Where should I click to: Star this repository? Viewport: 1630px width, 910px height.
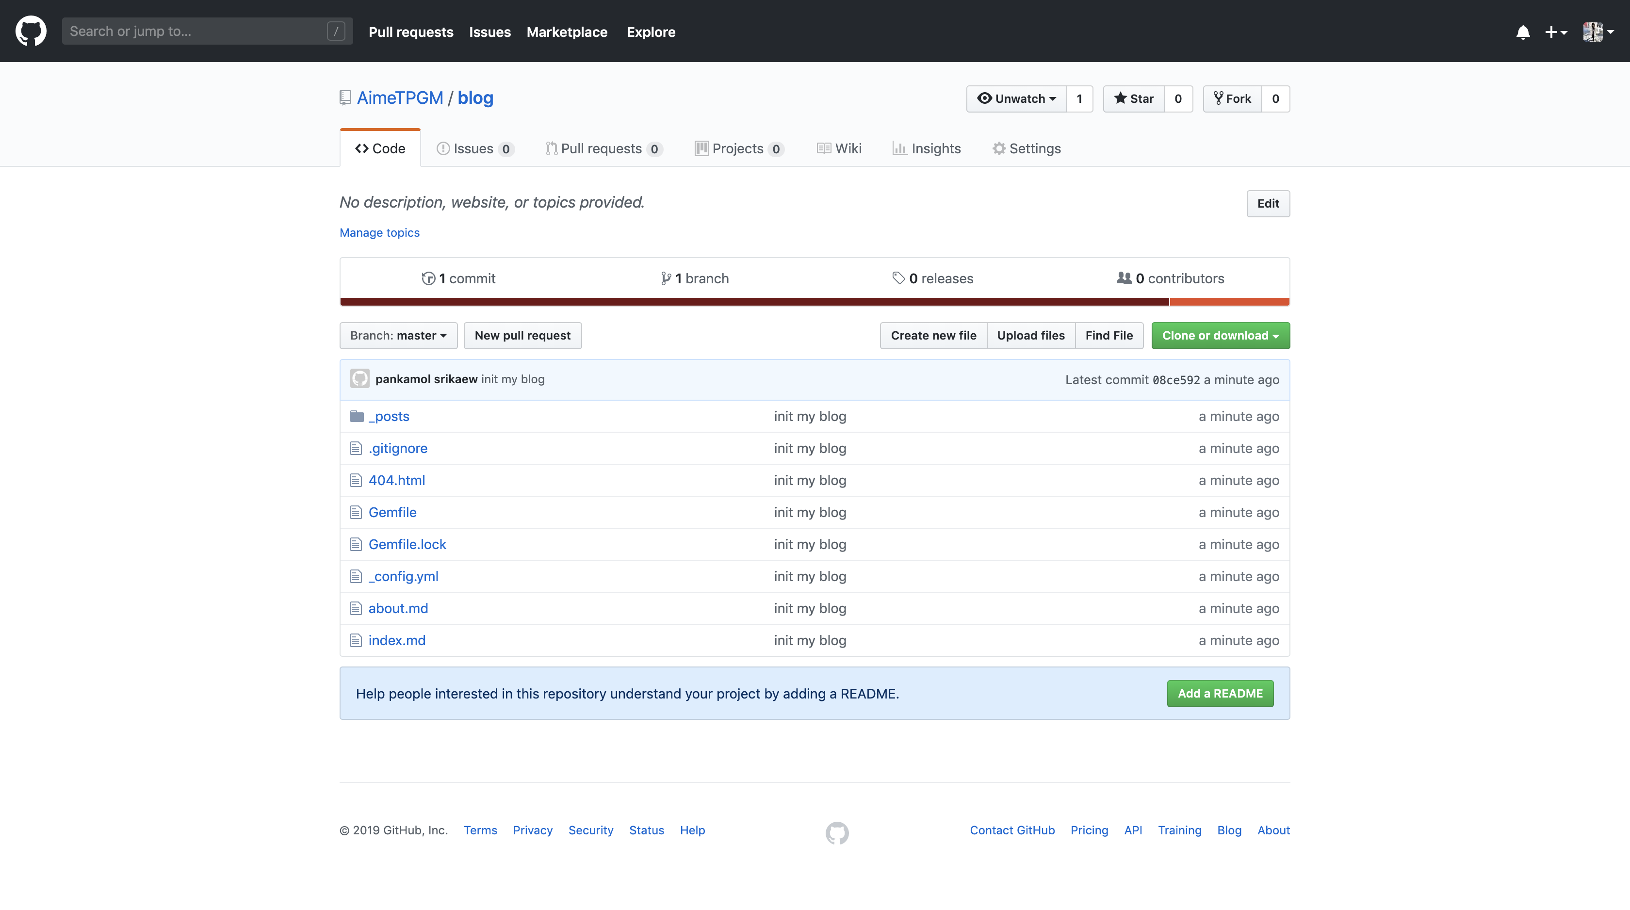coord(1134,99)
